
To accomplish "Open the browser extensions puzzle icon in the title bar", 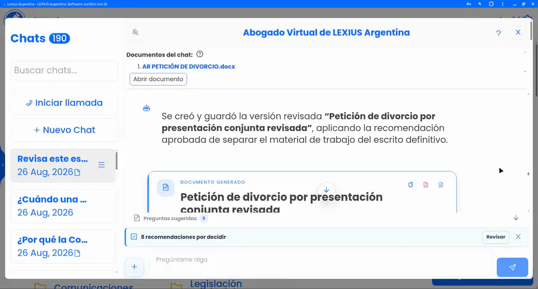I will (x=491, y=4).
